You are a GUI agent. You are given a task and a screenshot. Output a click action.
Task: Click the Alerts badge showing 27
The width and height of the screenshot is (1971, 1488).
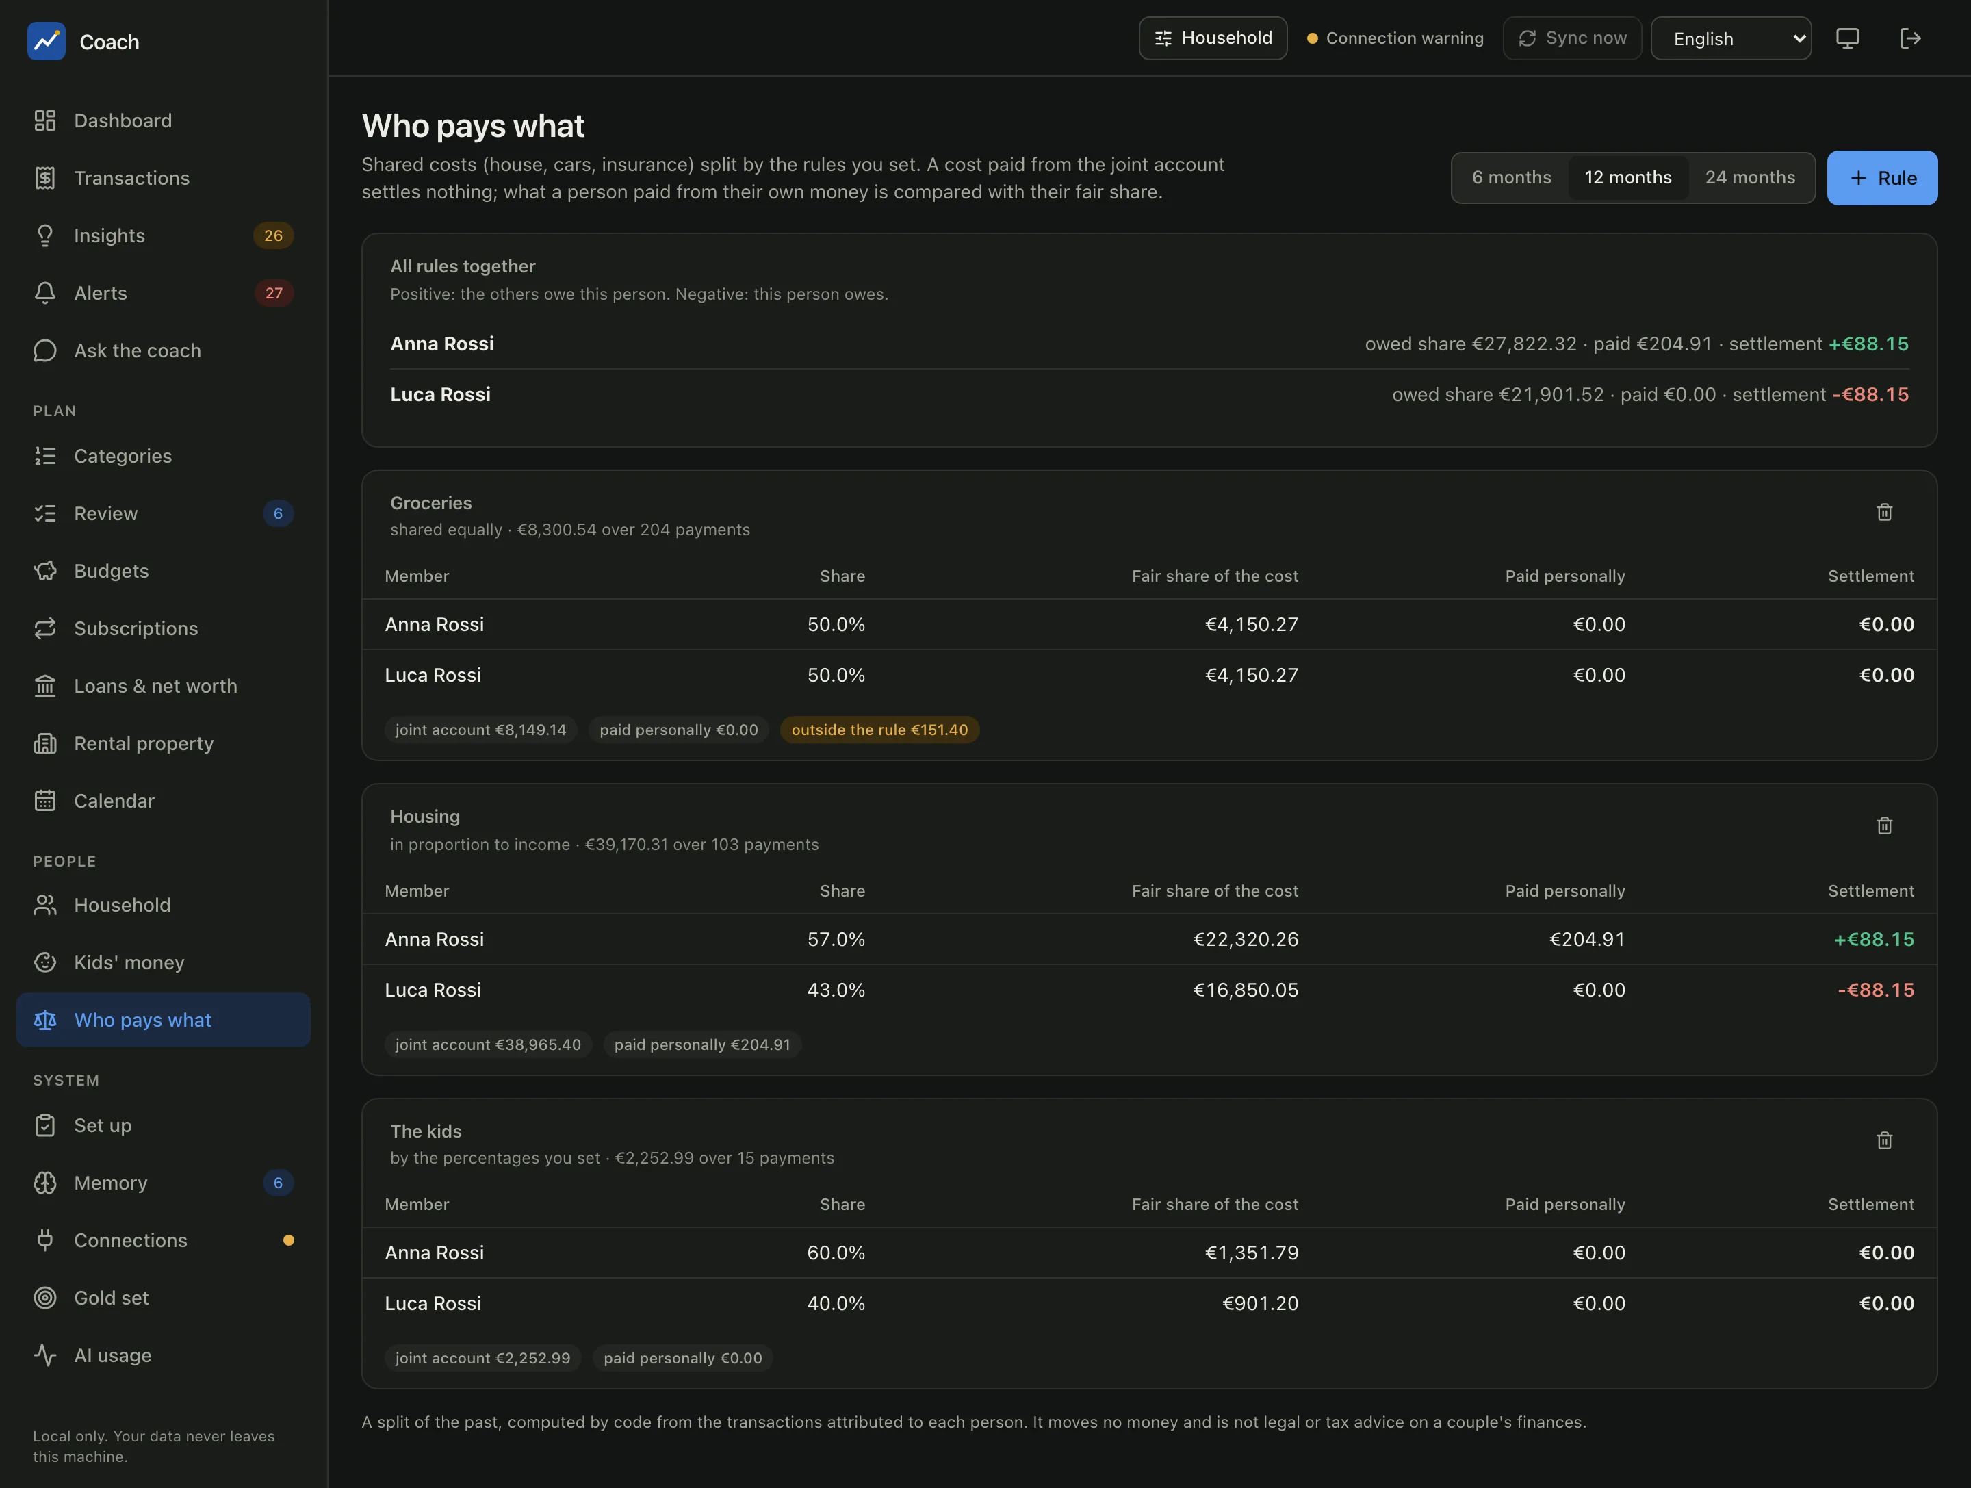click(274, 293)
